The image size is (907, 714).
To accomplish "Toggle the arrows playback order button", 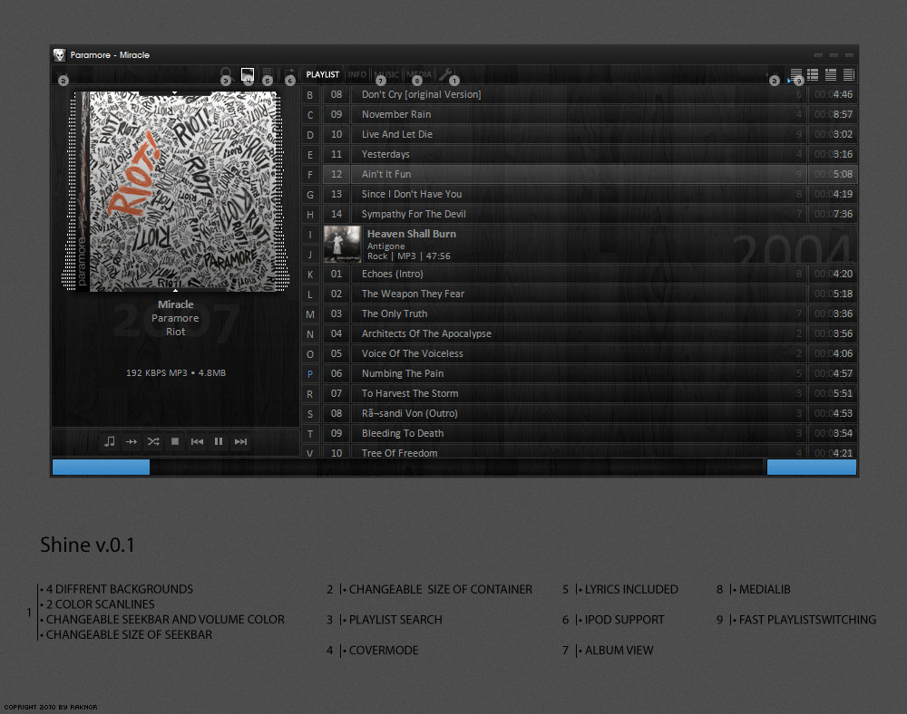I will point(132,441).
